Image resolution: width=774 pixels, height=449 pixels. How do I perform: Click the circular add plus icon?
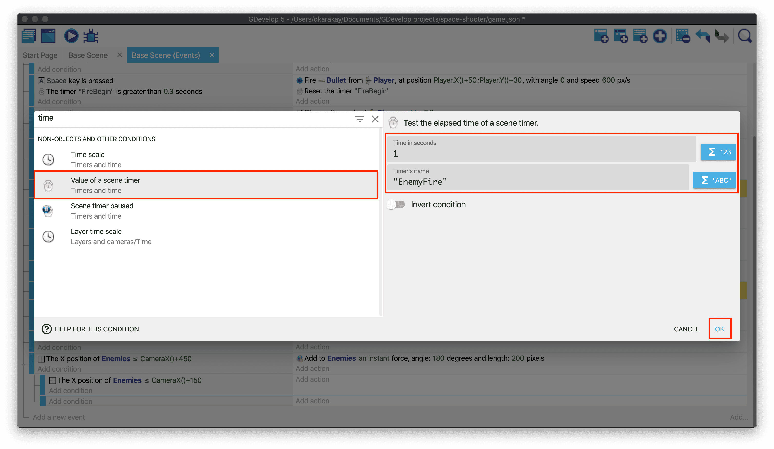click(x=660, y=36)
